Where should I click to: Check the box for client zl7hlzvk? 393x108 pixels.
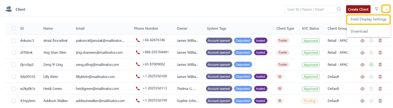[14, 53]
